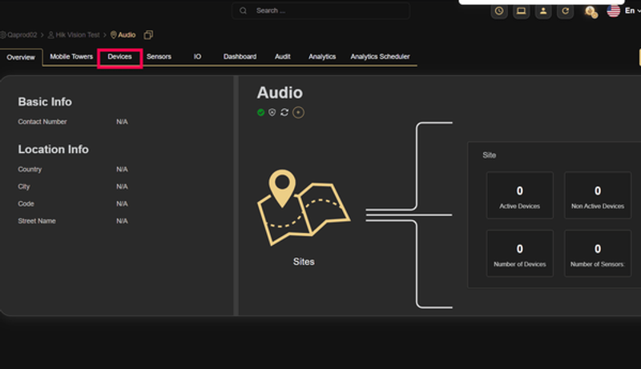Click the N/A value for Contact Number
Screen dimensions: 641x369
122,122
